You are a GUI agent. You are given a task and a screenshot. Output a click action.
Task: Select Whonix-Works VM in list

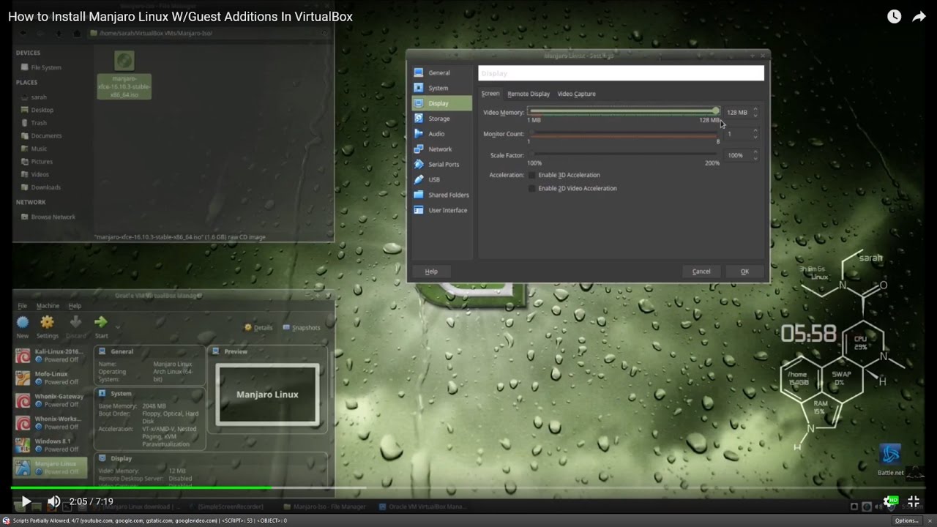pos(50,423)
